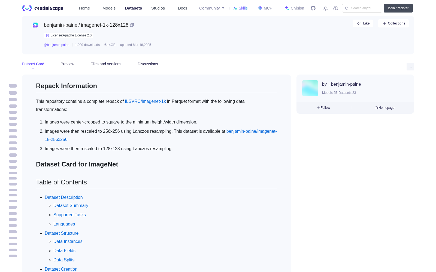This screenshot has height=272, width=436.
Task: Go to Supported Tasks section
Action: (69, 215)
